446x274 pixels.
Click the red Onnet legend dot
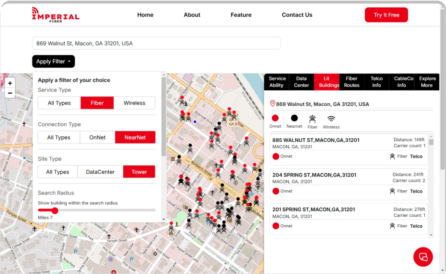click(275, 118)
